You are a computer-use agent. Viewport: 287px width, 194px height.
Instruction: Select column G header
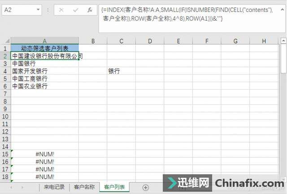tap(235, 41)
